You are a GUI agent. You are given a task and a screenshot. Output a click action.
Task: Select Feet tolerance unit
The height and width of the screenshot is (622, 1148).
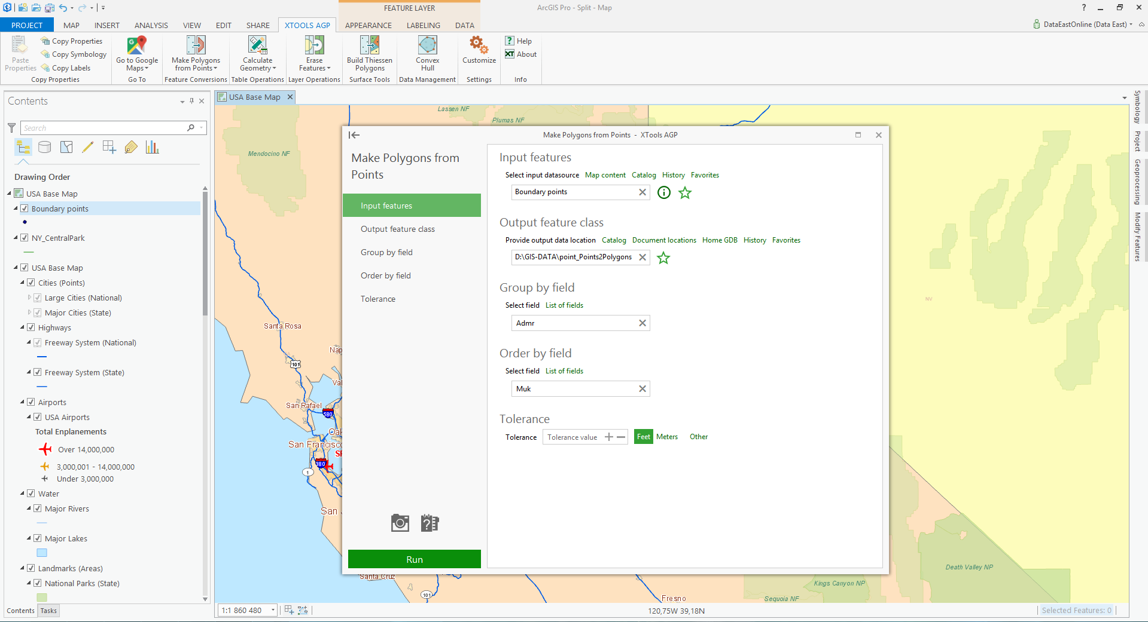click(x=644, y=437)
